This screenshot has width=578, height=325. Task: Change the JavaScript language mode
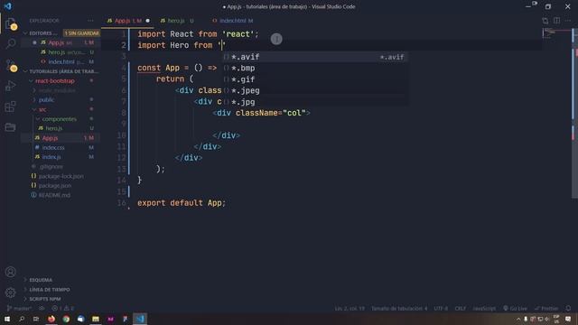(x=484, y=308)
